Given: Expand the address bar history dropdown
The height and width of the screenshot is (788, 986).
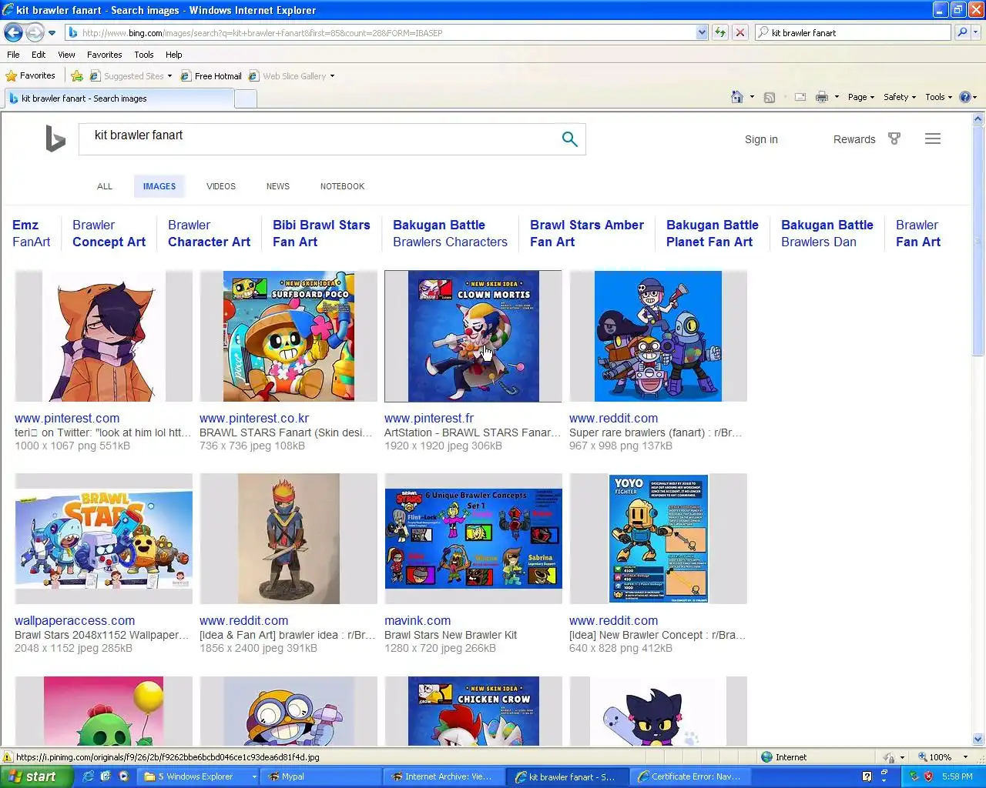Looking at the screenshot, I should [x=702, y=33].
